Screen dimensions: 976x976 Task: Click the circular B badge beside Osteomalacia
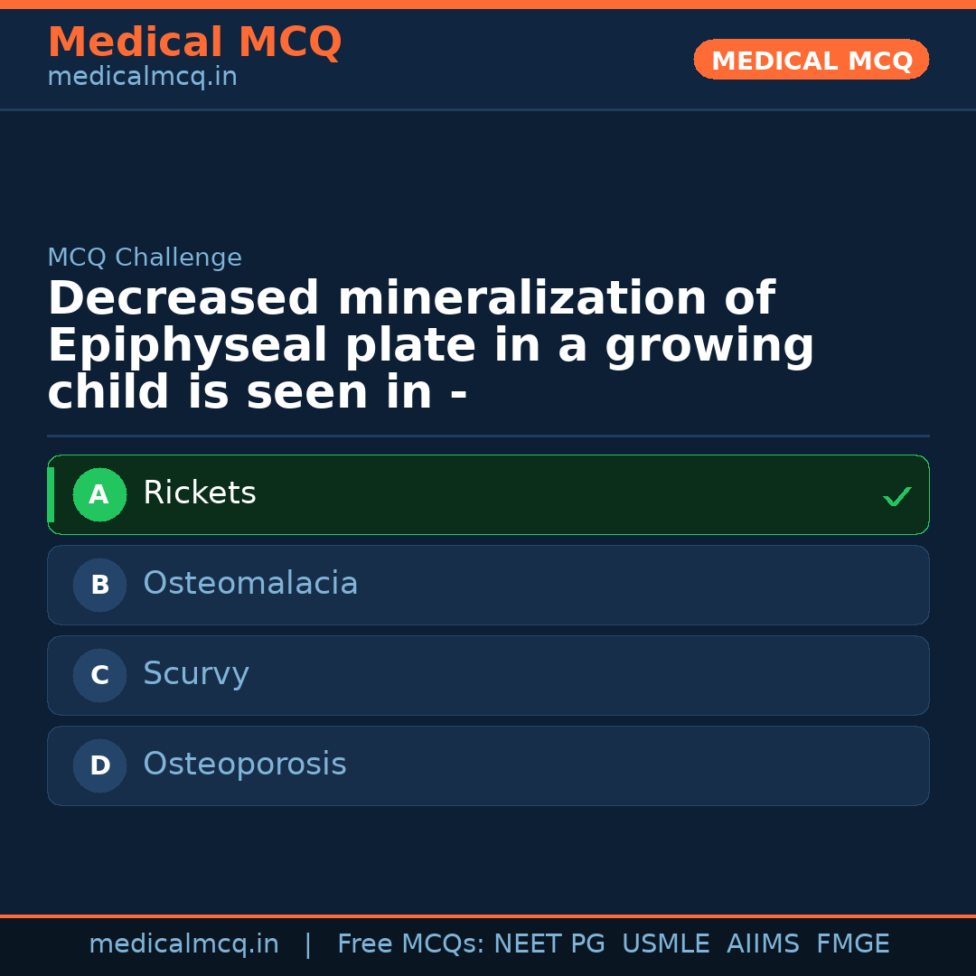[x=99, y=585]
